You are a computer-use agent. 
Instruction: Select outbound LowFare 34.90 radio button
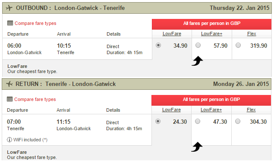(x=158, y=45)
